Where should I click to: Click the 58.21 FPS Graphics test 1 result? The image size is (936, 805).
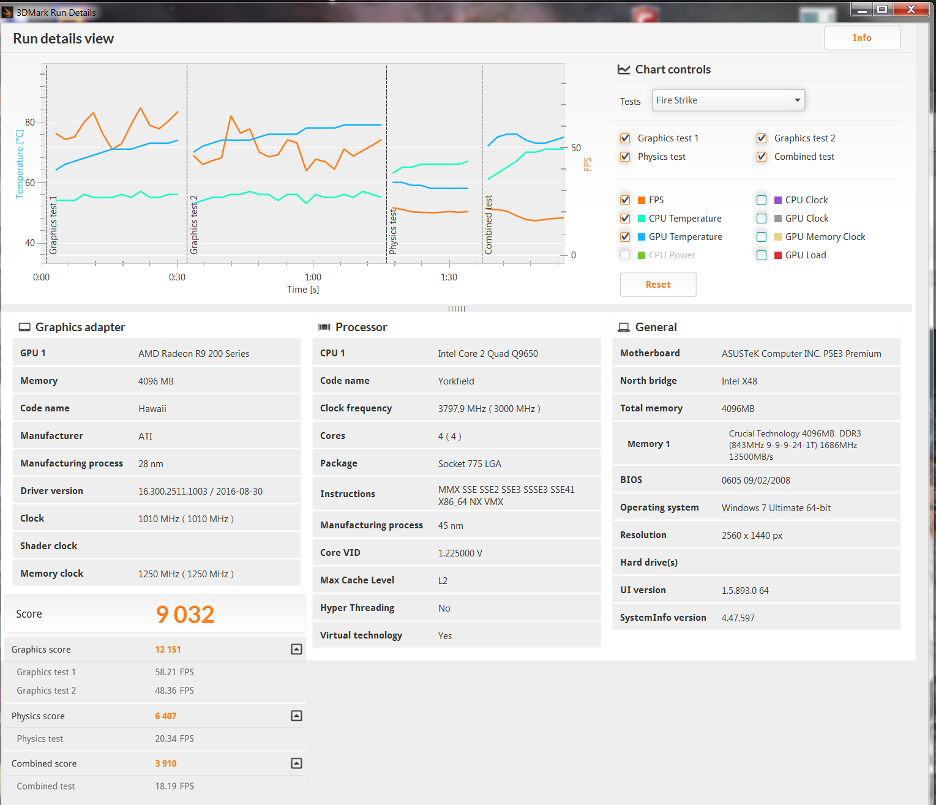pos(174,672)
